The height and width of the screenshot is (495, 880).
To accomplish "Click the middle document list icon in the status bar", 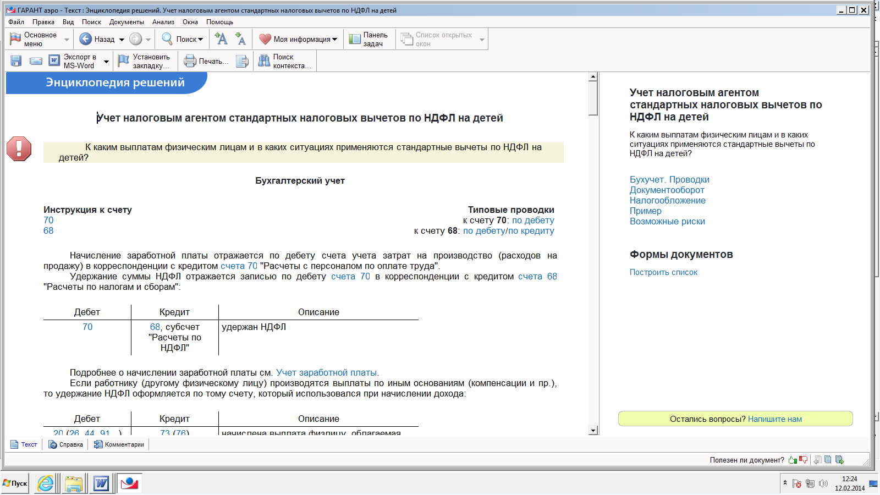I will tap(828, 460).
